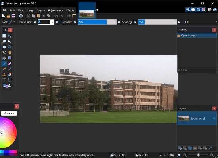The image size is (218, 158).
Task: Toggle pixel grid display
Action: (x=69, y=16)
